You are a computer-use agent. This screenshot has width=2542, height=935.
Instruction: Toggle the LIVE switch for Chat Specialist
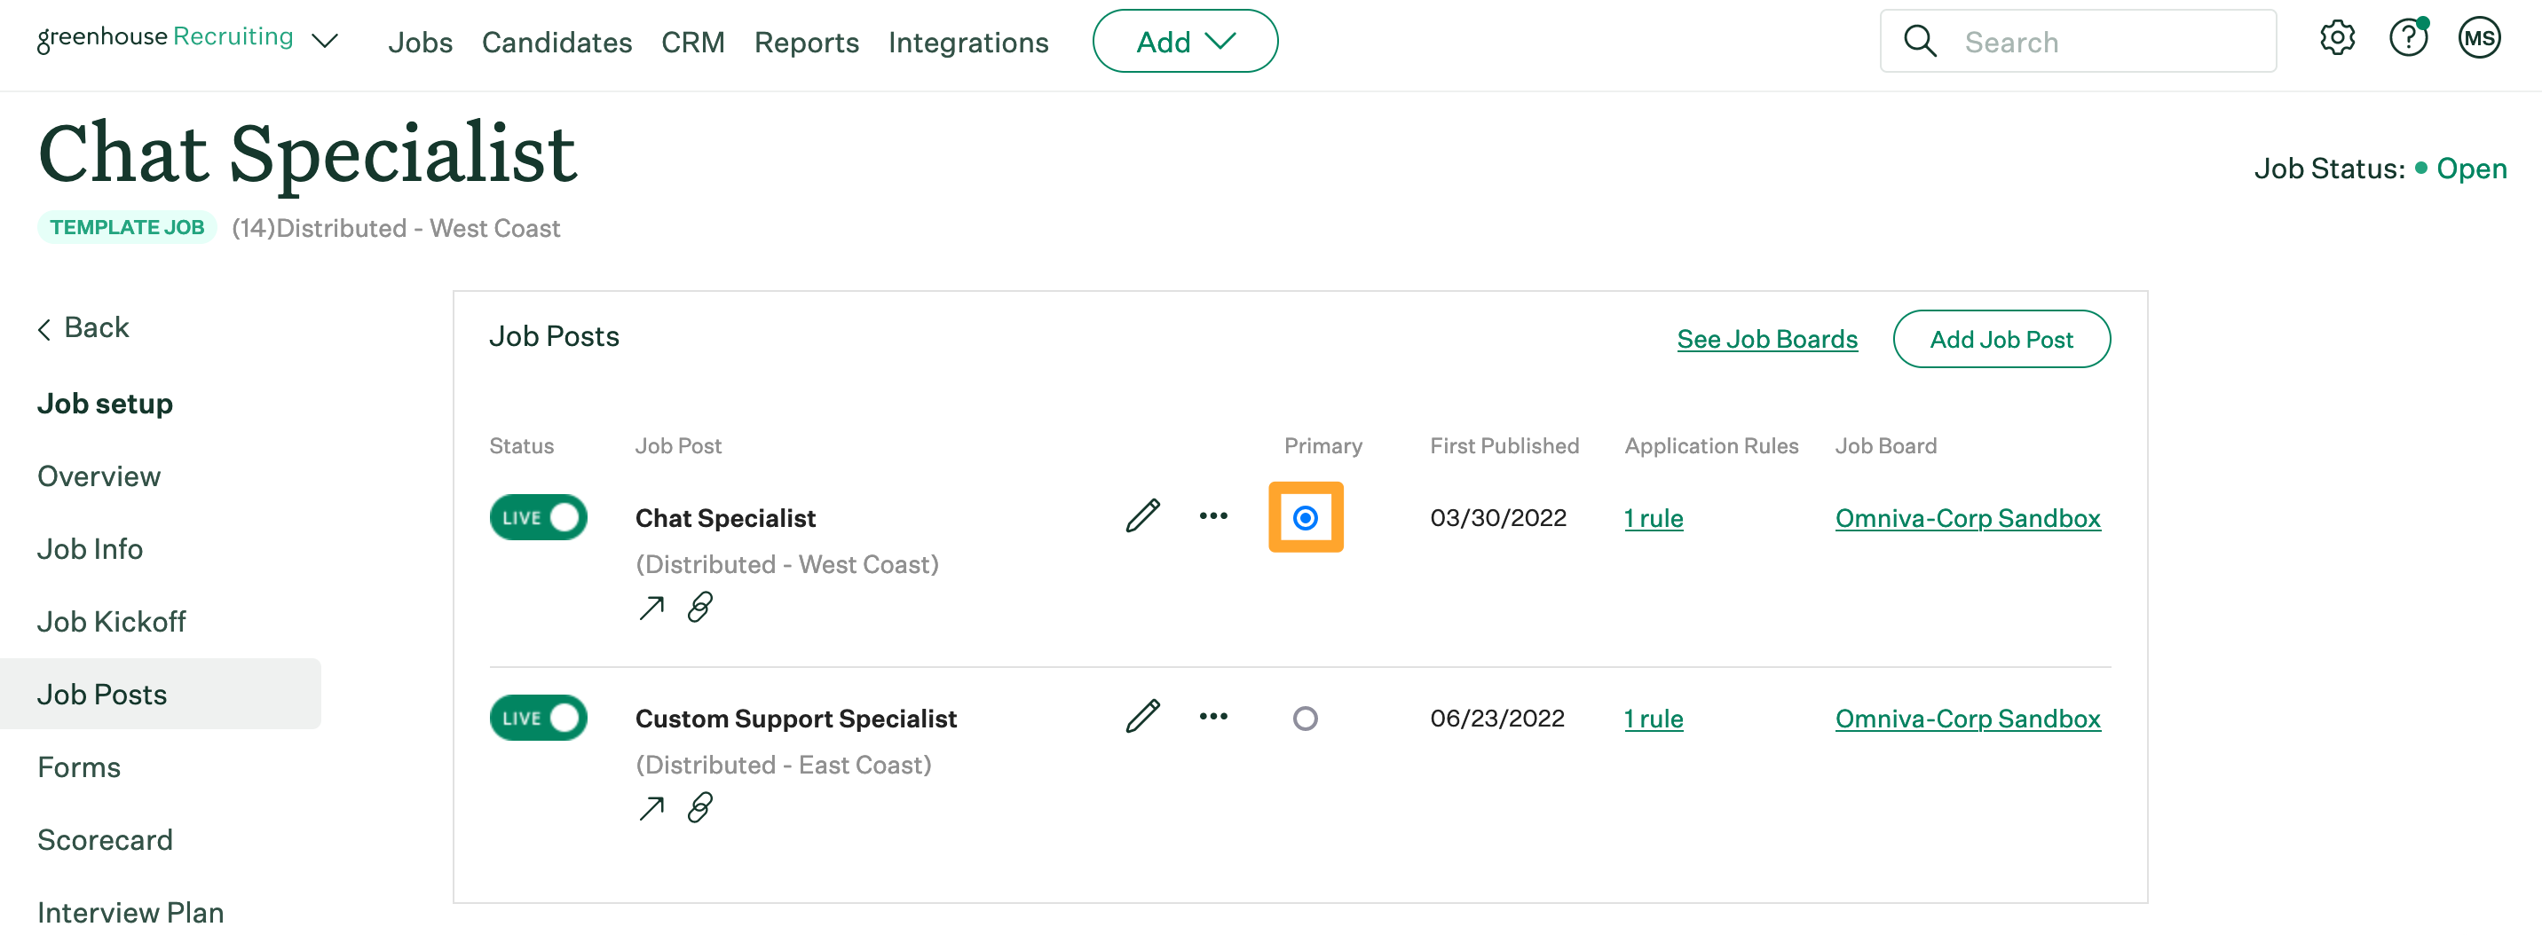pyautogui.click(x=538, y=515)
